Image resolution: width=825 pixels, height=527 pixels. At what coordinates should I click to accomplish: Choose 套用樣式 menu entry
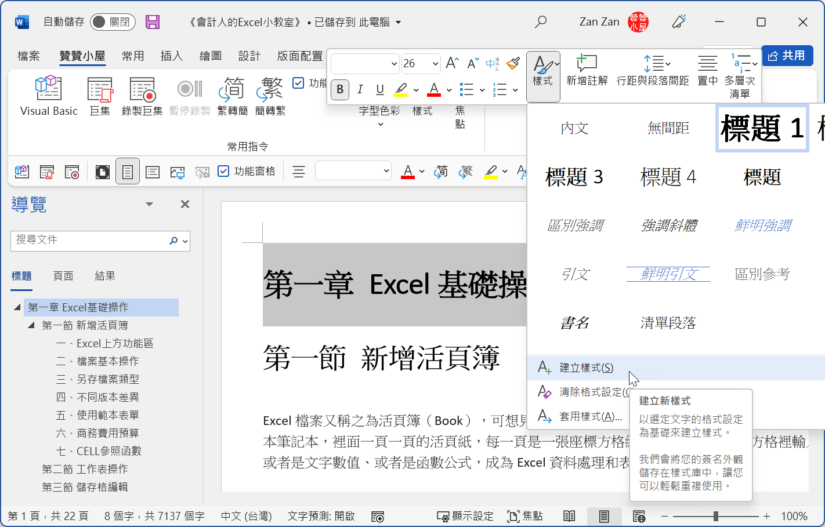tap(580, 416)
